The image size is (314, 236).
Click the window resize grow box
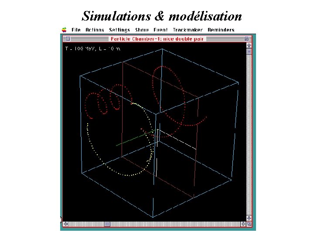[249, 224]
